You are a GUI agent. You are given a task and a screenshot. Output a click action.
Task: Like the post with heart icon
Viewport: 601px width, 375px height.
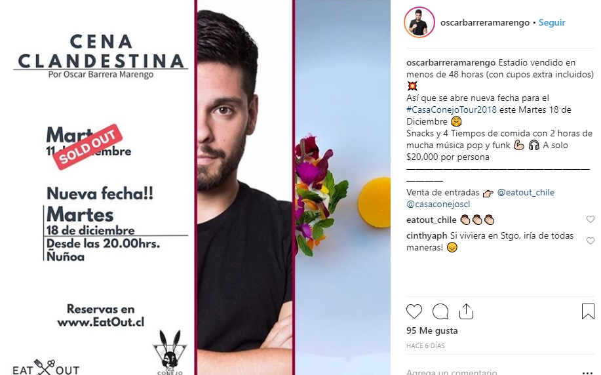pyautogui.click(x=414, y=311)
